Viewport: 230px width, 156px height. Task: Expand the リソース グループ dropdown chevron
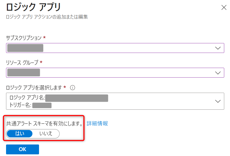click(218, 73)
